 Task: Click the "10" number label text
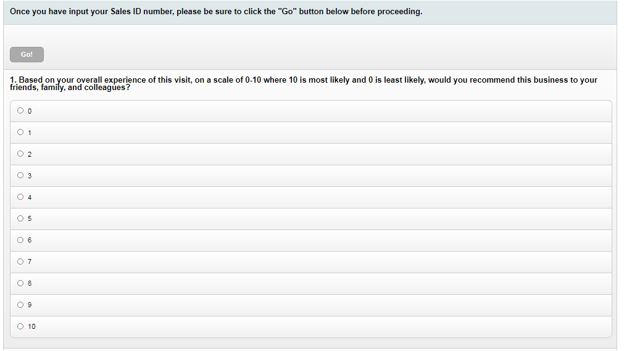(x=31, y=326)
